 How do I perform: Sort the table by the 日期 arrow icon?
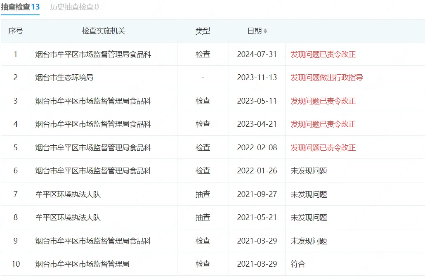pyautogui.click(x=265, y=31)
